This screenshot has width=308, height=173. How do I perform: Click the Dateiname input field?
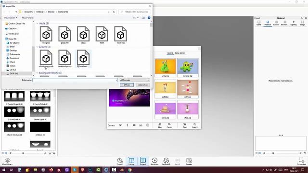75,80
